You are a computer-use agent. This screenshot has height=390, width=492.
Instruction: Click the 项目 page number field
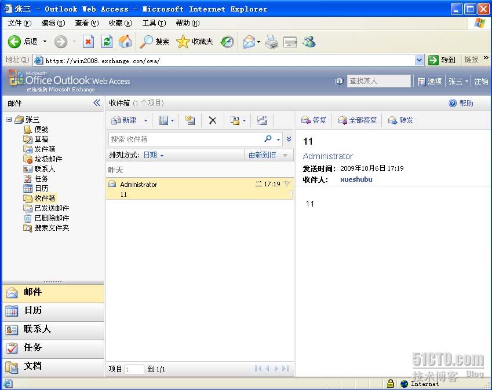click(x=134, y=369)
